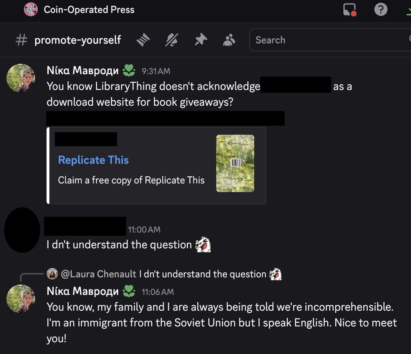Click Níka Мавроди's avatar on 9:31 AM message
411x354 pixels.
[x=21, y=78]
